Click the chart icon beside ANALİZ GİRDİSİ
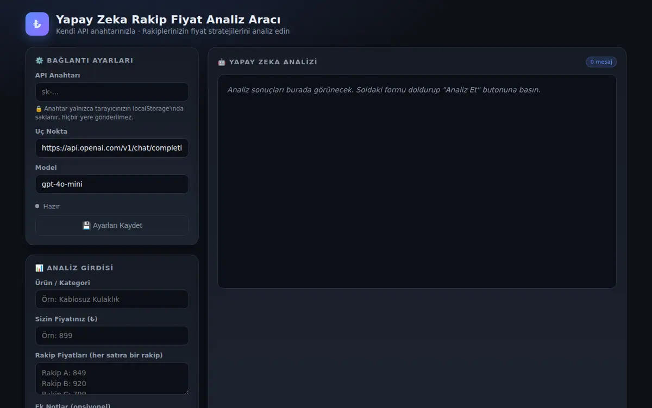 pos(39,268)
